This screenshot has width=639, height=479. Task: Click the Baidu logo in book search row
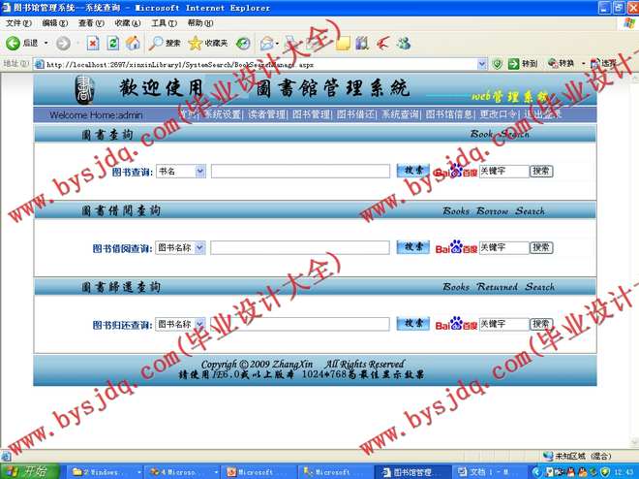pyautogui.click(x=455, y=172)
